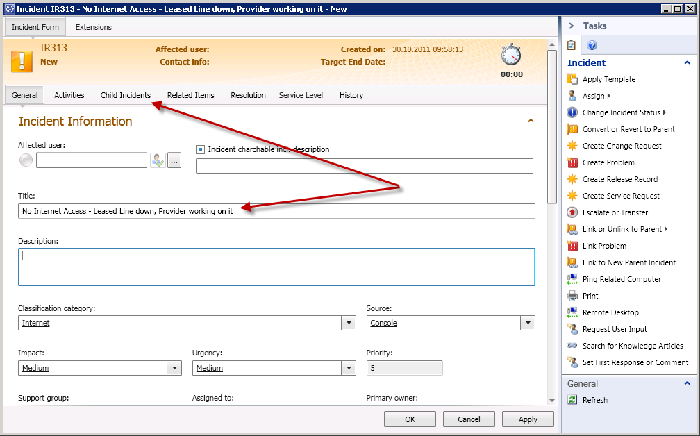
Task: Click the Ping Related Computer icon
Action: (x=572, y=279)
